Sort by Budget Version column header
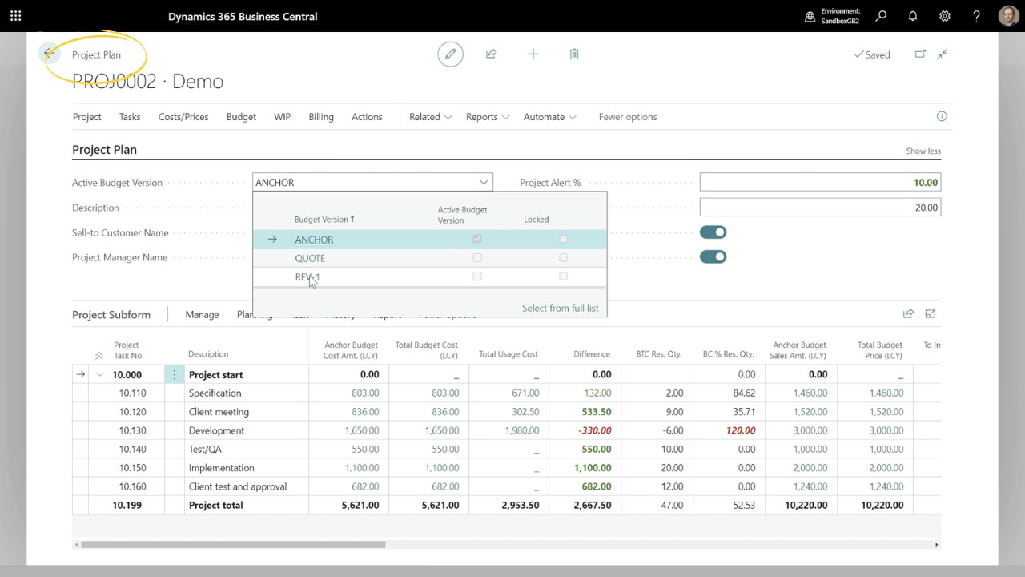 click(x=324, y=220)
